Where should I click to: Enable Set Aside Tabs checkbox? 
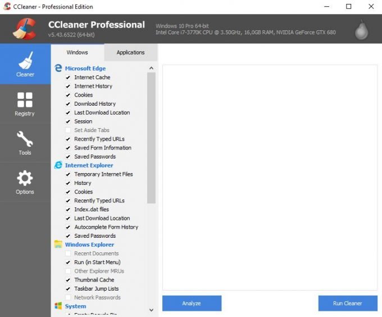[x=68, y=130]
